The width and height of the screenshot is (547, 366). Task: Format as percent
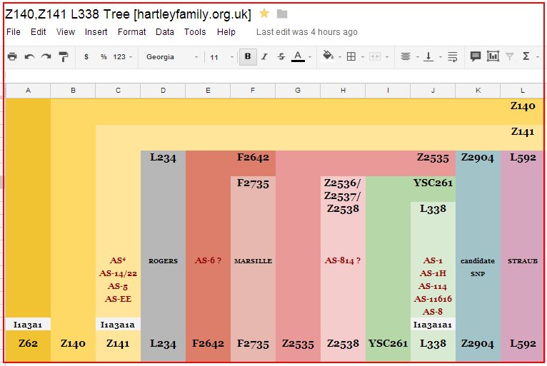coord(104,57)
